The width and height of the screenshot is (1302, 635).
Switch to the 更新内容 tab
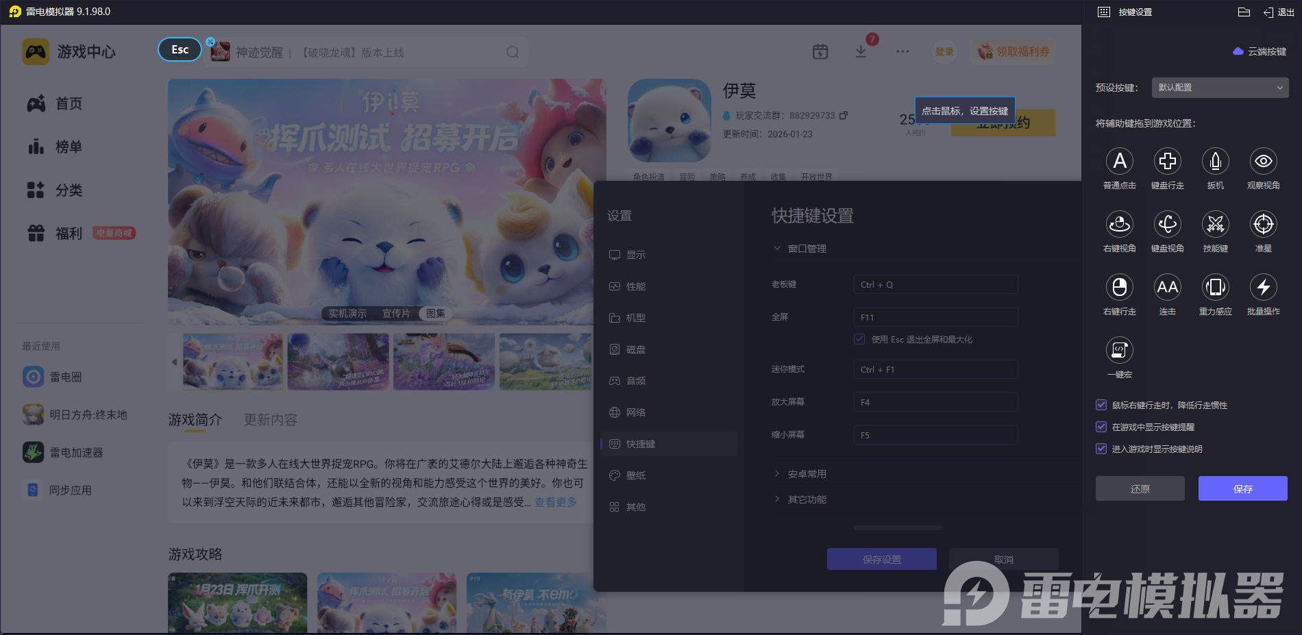tap(271, 419)
